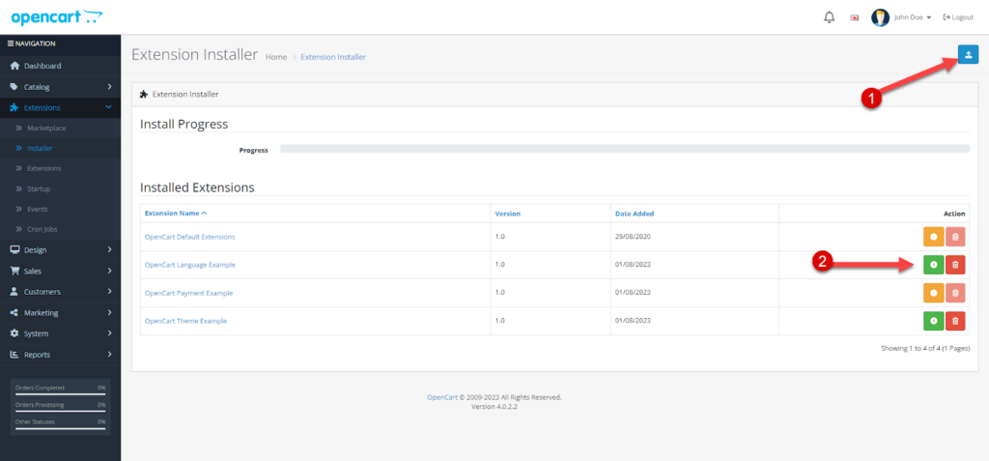Open the OpenCart Language Example link
This screenshot has height=461, width=989.
click(x=190, y=265)
